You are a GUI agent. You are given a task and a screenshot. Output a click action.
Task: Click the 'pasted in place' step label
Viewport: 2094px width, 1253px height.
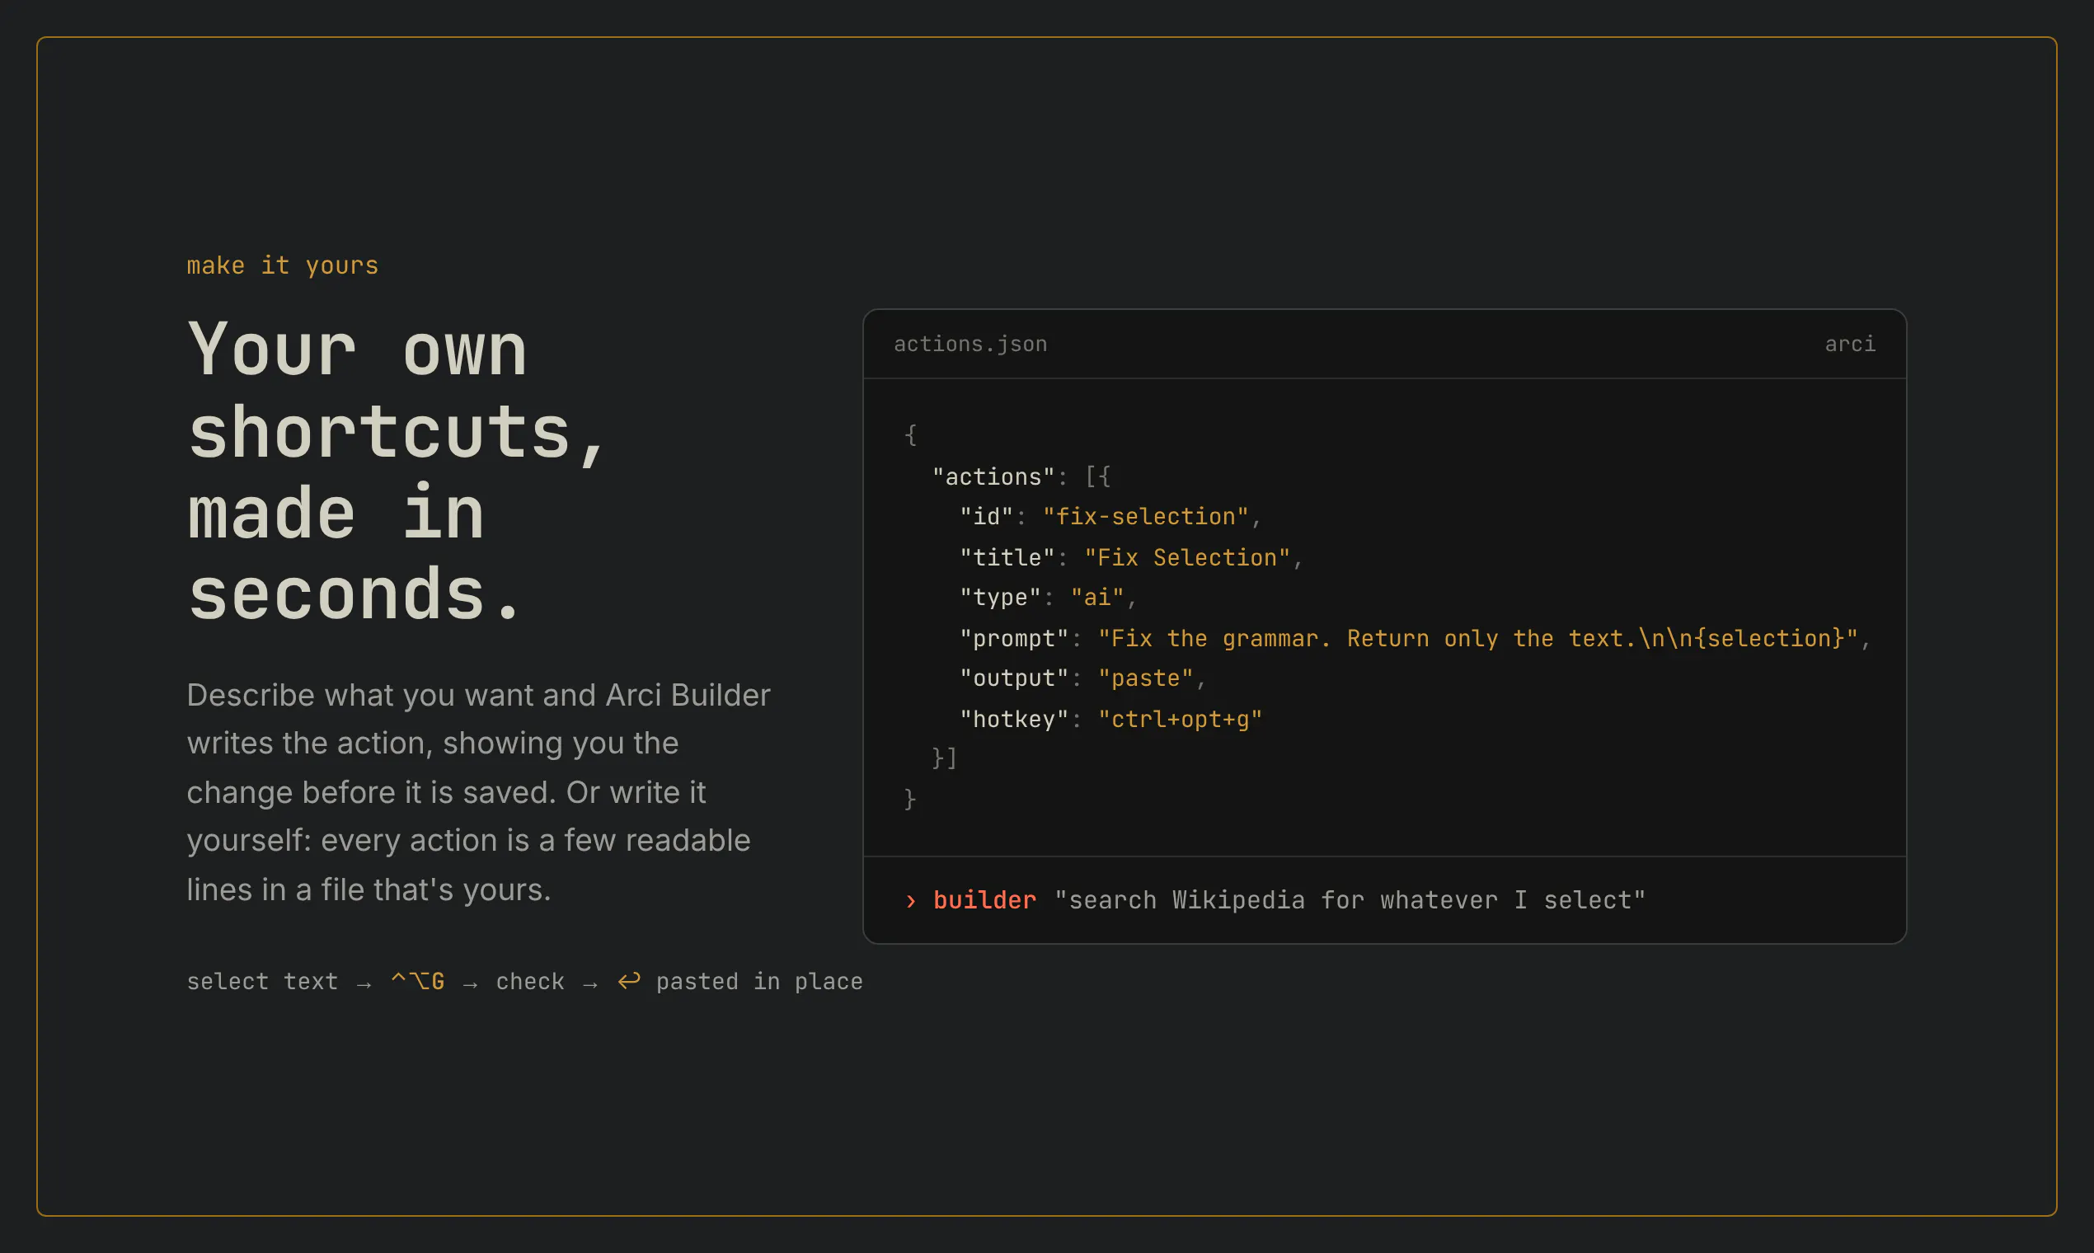[x=759, y=981]
